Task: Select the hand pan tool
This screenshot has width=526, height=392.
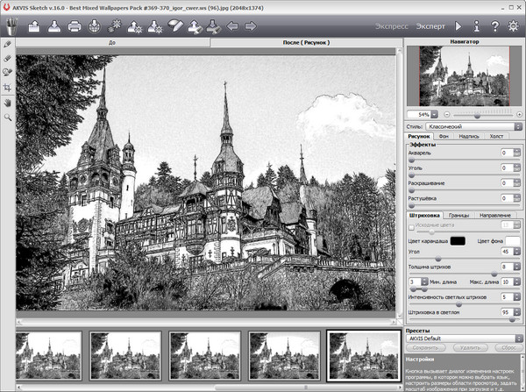Action: click(8, 102)
